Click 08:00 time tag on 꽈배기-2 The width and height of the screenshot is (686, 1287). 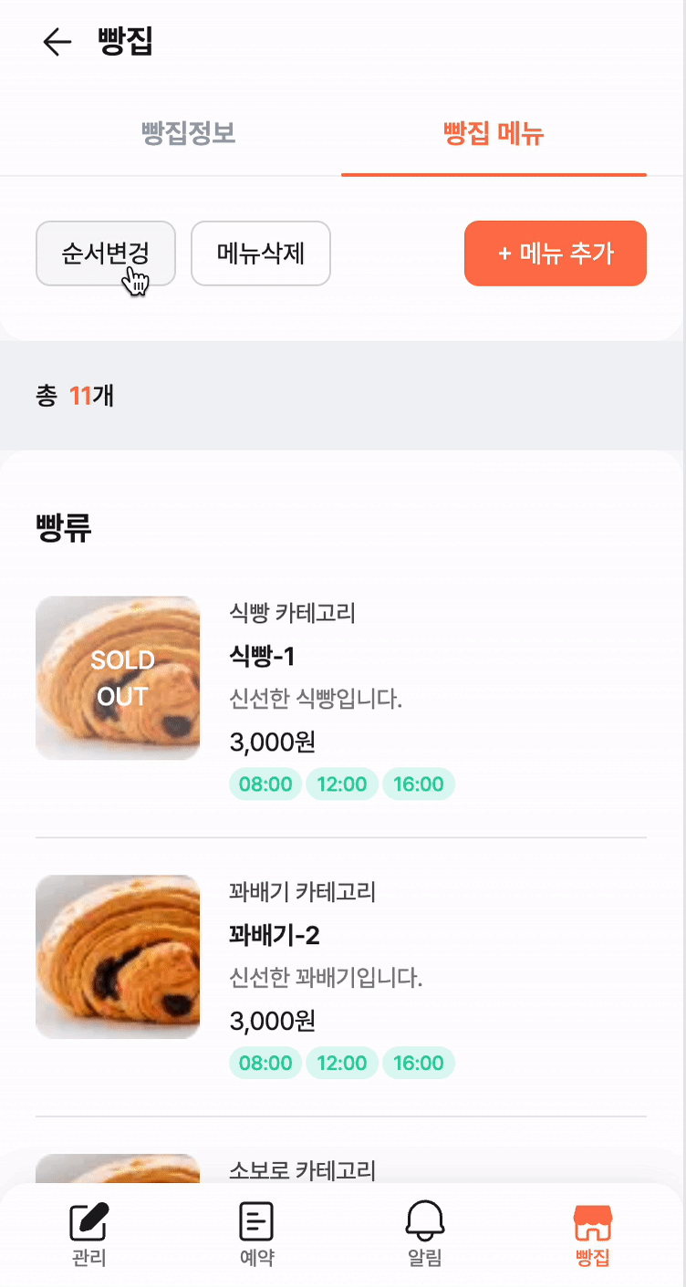coord(265,1064)
